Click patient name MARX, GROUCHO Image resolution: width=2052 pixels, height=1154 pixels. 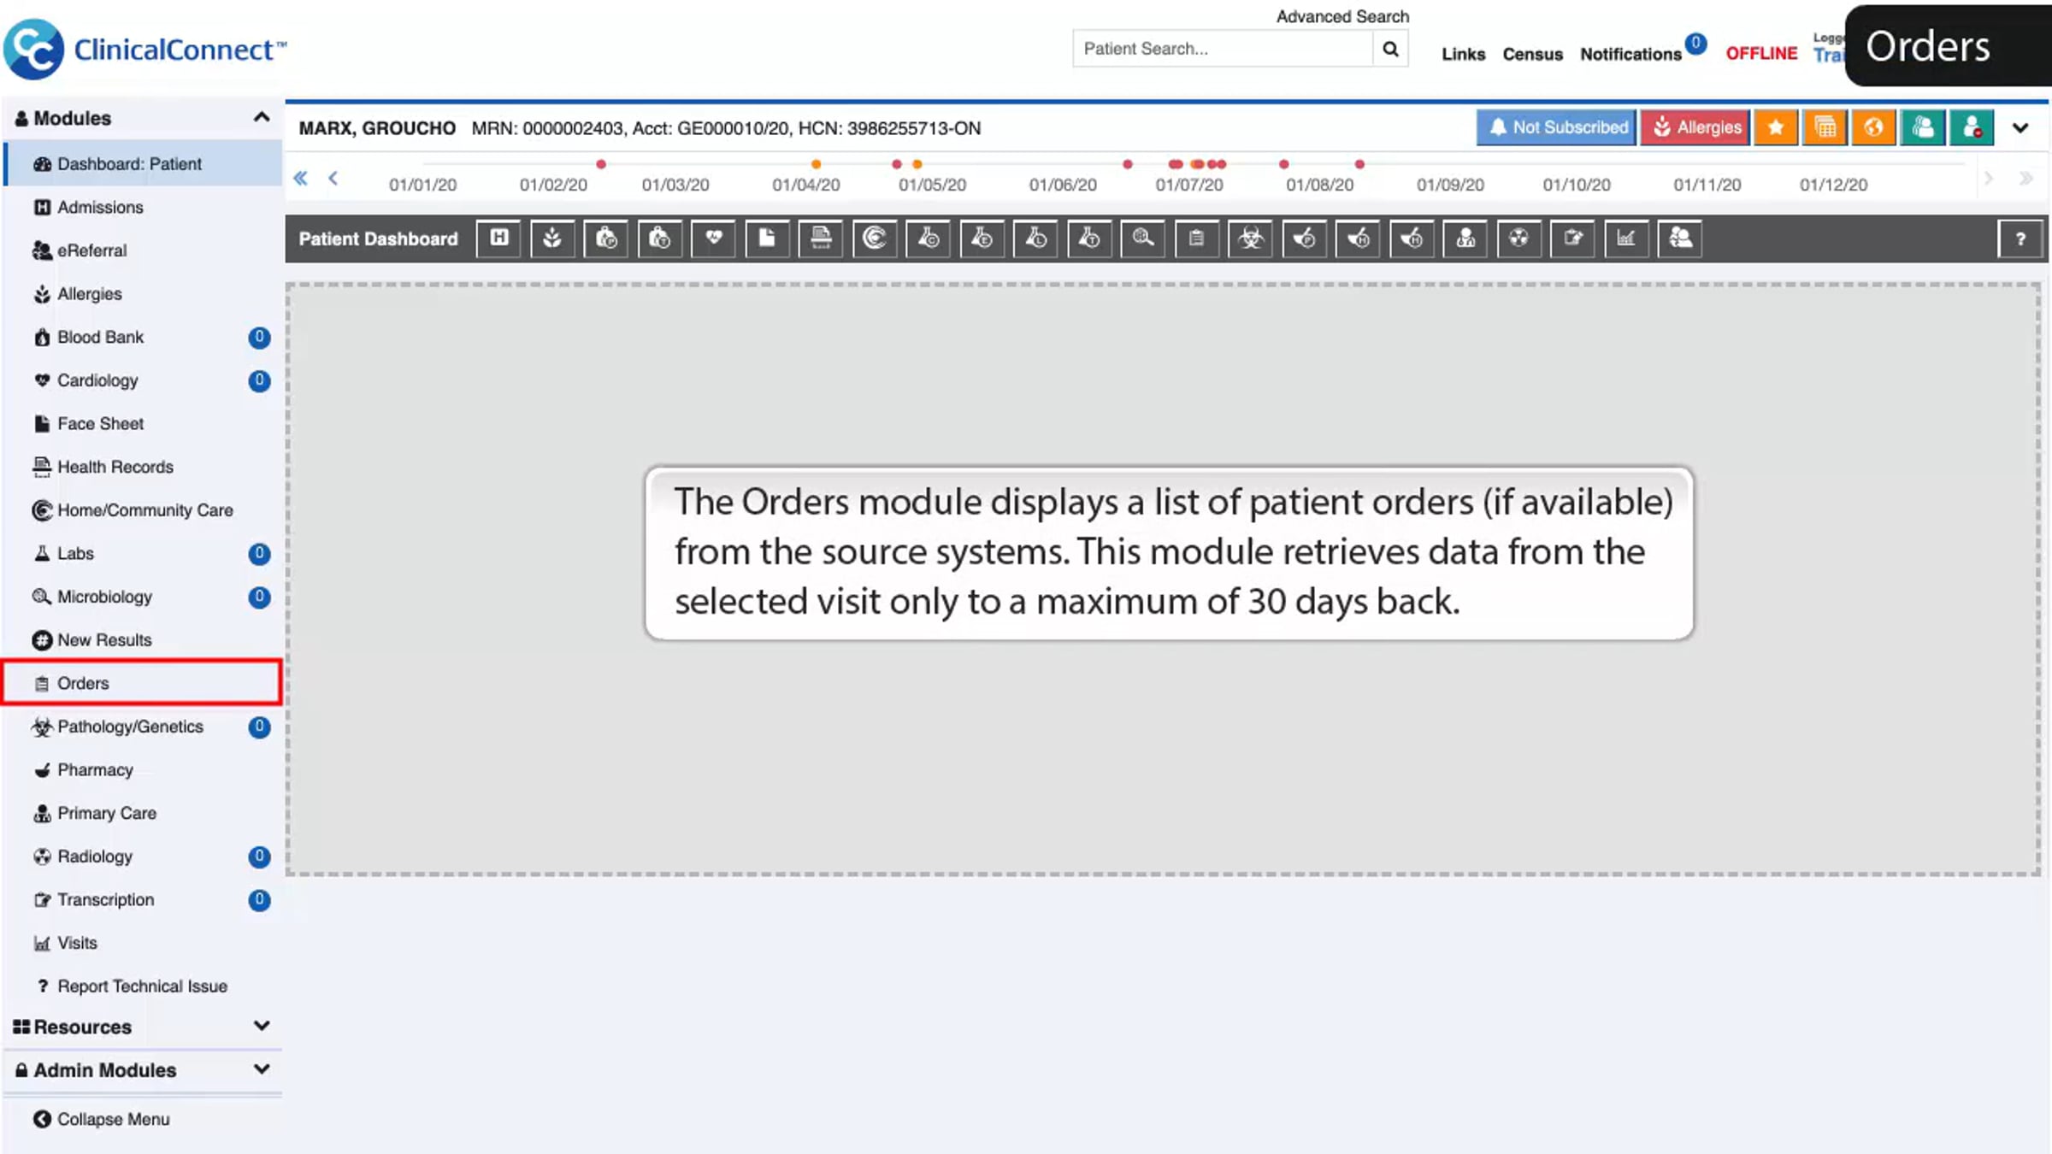[377, 128]
